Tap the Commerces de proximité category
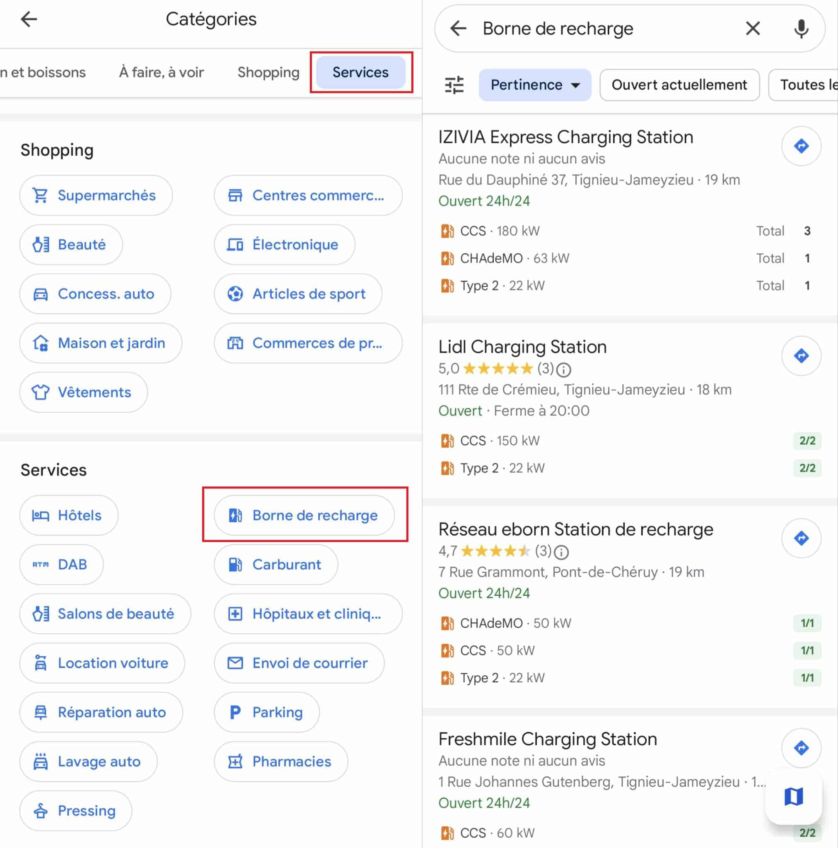Image resolution: width=838 pixels, height=848 pixels. [x=308, y=343]
